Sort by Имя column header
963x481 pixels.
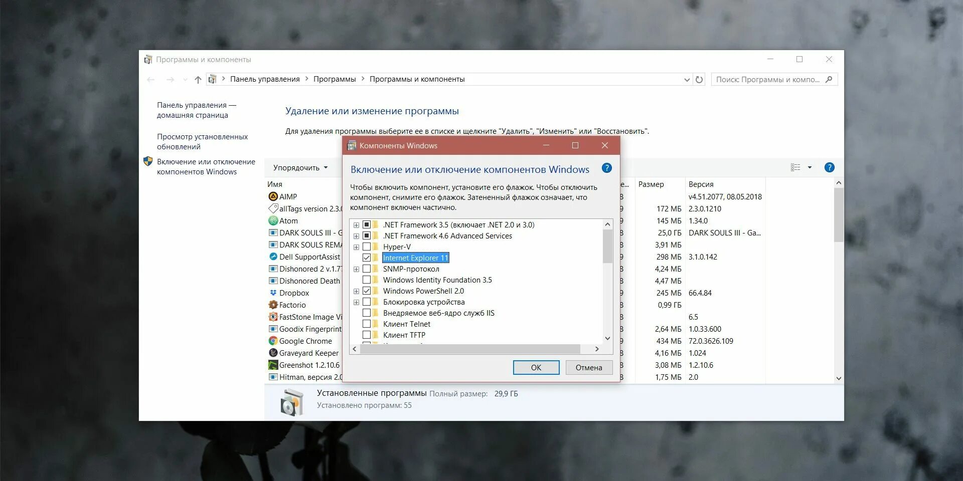point(275,184)
